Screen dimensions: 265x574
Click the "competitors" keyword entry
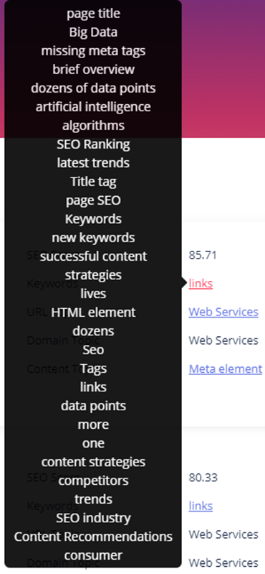click(93, 481)
